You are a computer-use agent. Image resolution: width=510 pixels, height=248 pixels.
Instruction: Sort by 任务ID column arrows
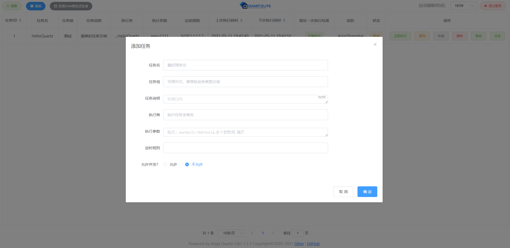pos(20,21)
